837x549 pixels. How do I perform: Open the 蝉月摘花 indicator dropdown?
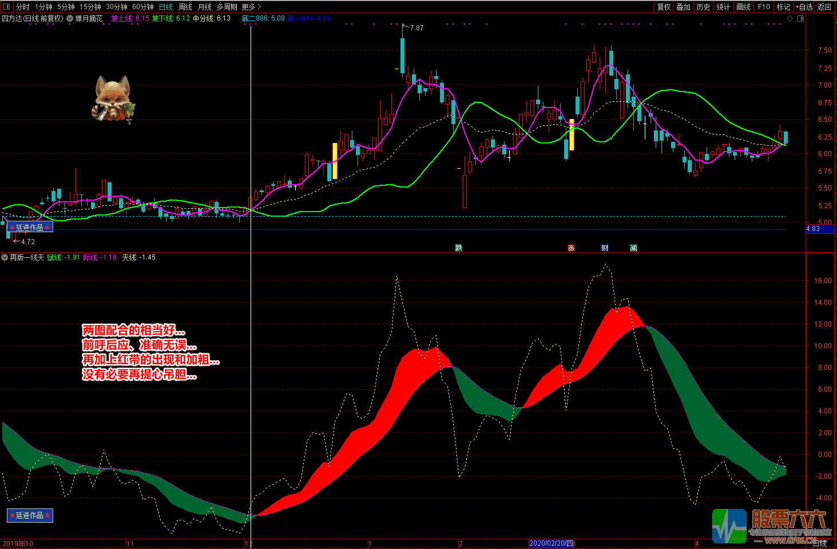click(70, 19)
